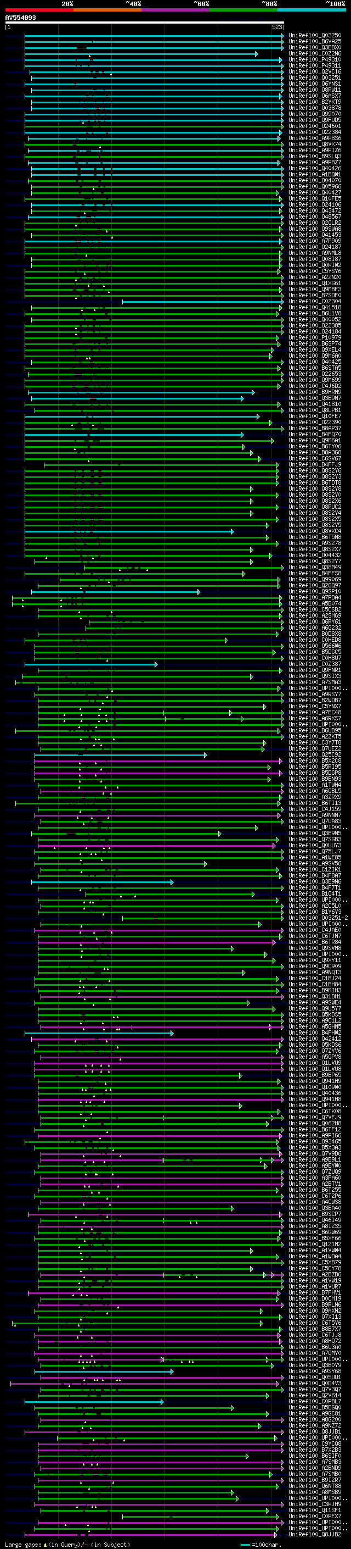Select hit label UniRef100_Q03250
Screen dimensions: 351x1549
point(314,36)
